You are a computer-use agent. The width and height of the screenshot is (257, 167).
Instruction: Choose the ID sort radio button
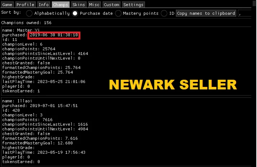[164, 13]
